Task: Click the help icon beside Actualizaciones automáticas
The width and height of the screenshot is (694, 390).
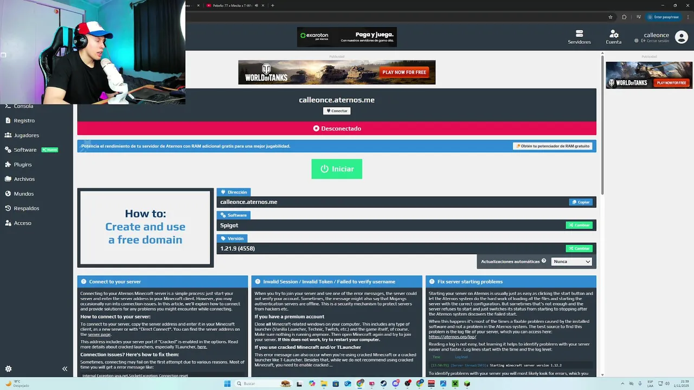Action: tap(544, 261)
